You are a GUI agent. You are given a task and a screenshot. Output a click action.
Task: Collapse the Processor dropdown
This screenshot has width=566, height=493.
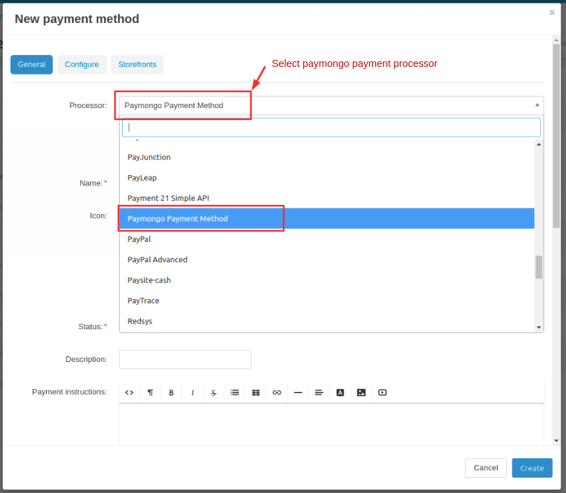point(537,105)
